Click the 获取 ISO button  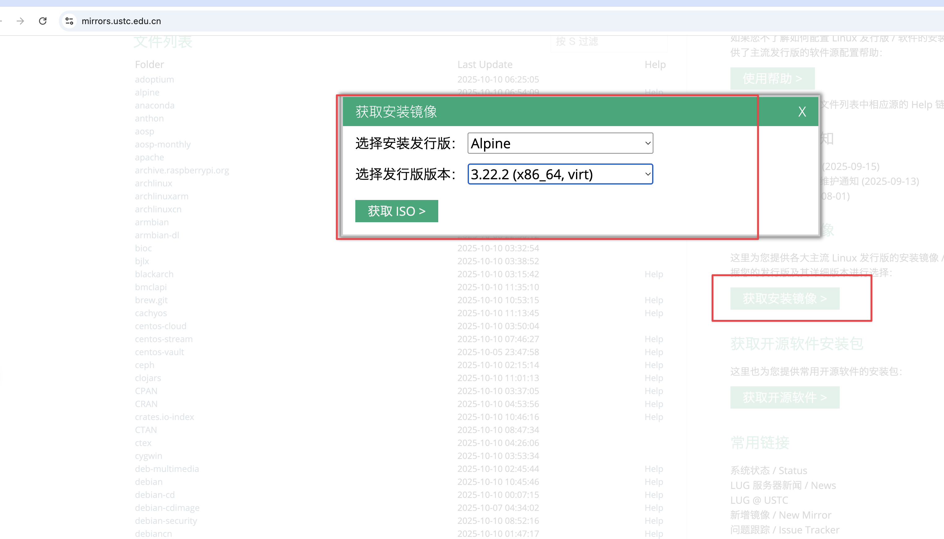pyautogui.click(x=396, y=211)
